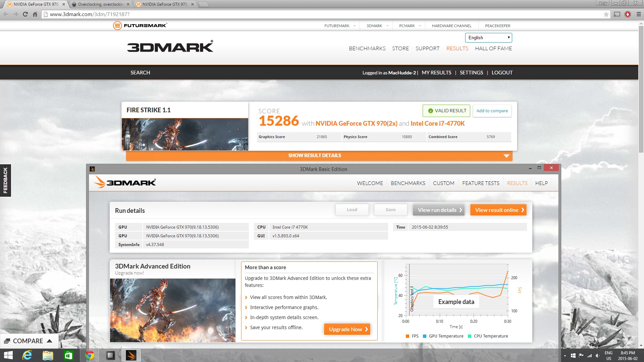Open MY RESULTS link

436,72
